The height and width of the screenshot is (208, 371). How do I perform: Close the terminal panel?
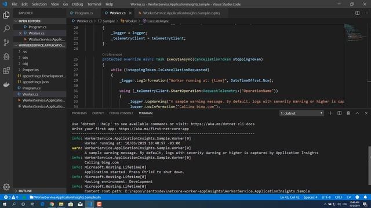coord(366,113)
